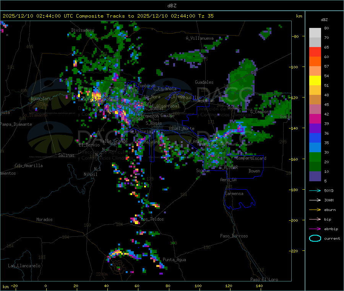
Task: Select the 'Punta_Agua' place label
Action: pos(174,260)
